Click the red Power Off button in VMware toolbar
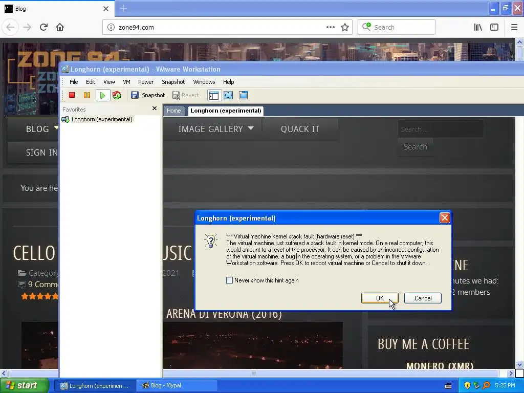This screenshot has width=524, height=393. (72, 95)
